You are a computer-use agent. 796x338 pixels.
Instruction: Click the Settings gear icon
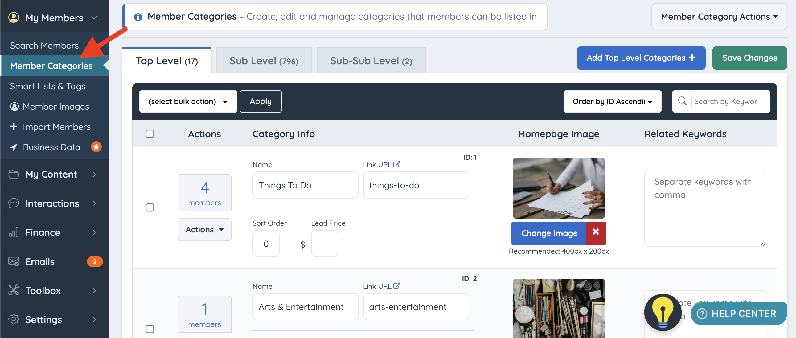pyautogui.click(x=14, y=319)
